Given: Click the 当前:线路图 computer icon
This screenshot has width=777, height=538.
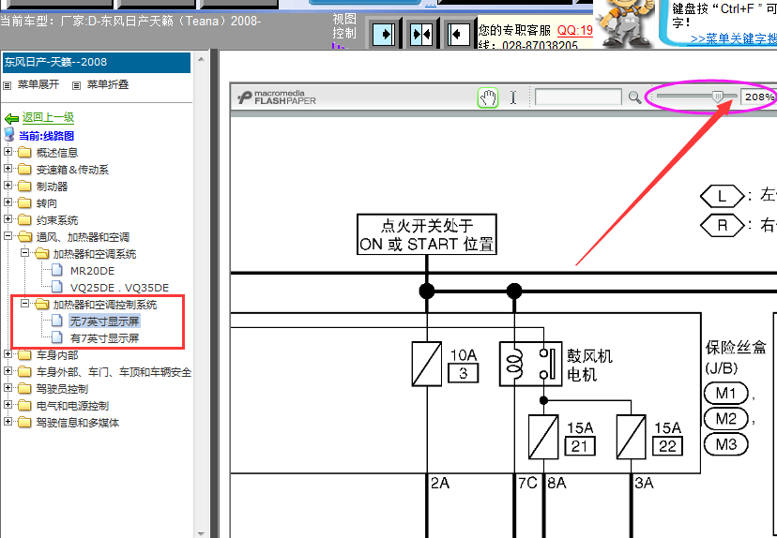Looking at the screenshot, I should tap(9, 134).
